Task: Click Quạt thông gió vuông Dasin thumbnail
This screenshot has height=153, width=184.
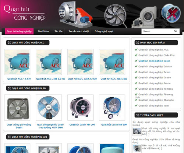Action: point(17,108)
